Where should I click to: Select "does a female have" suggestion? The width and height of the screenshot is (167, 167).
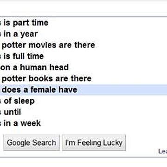[x=83, y=90]
